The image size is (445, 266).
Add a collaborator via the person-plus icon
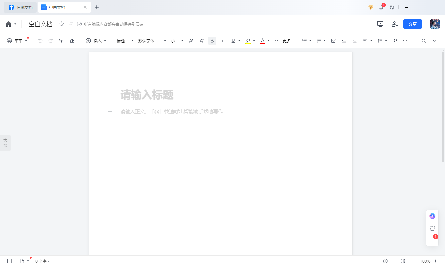pyautogui.click(x=395, y=24)
